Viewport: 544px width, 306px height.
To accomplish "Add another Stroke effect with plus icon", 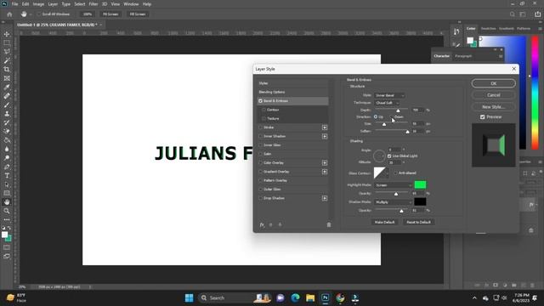I will (x=325, y=127).
